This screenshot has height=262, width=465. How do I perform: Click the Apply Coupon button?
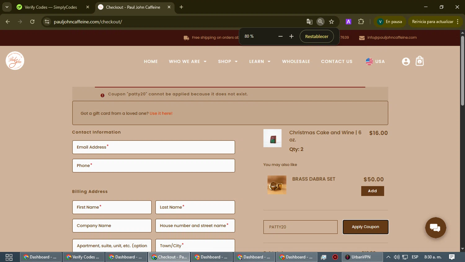365,227
